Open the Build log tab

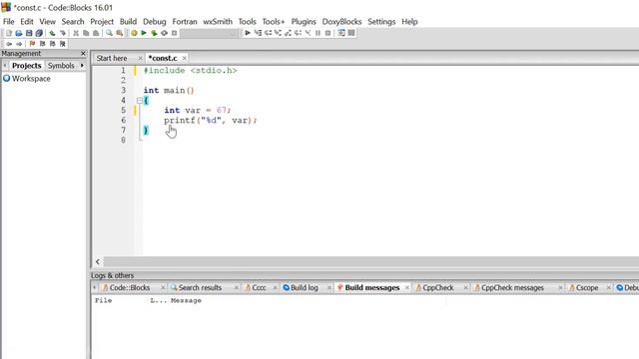tap(304, 288)
